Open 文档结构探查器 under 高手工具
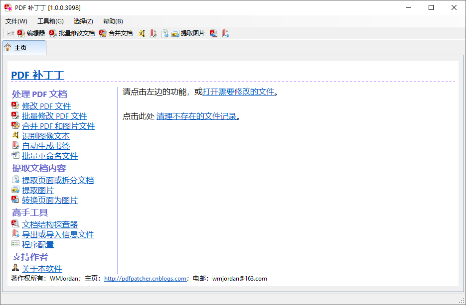The width and height of the screenshot is (466, 305). 49,224
